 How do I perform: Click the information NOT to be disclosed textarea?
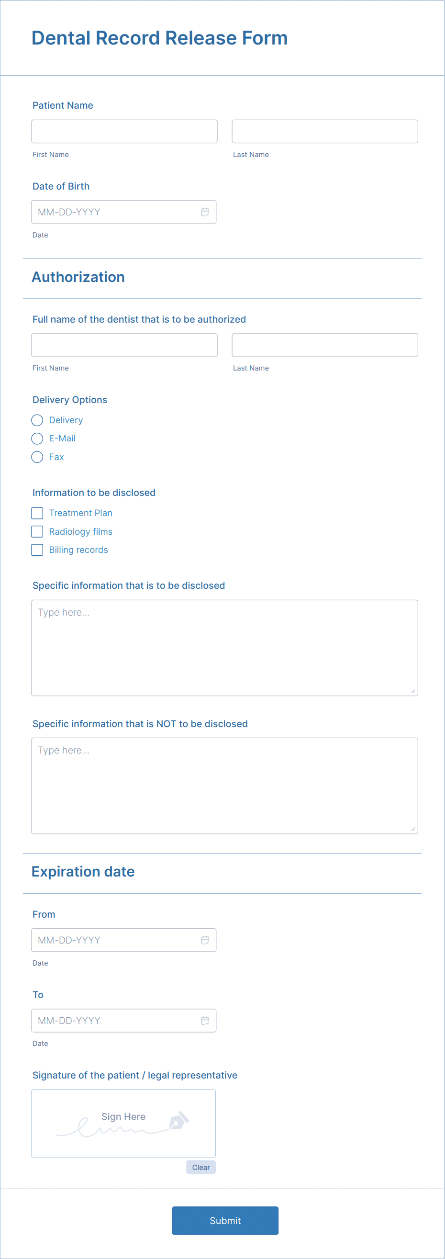(224, 785)
